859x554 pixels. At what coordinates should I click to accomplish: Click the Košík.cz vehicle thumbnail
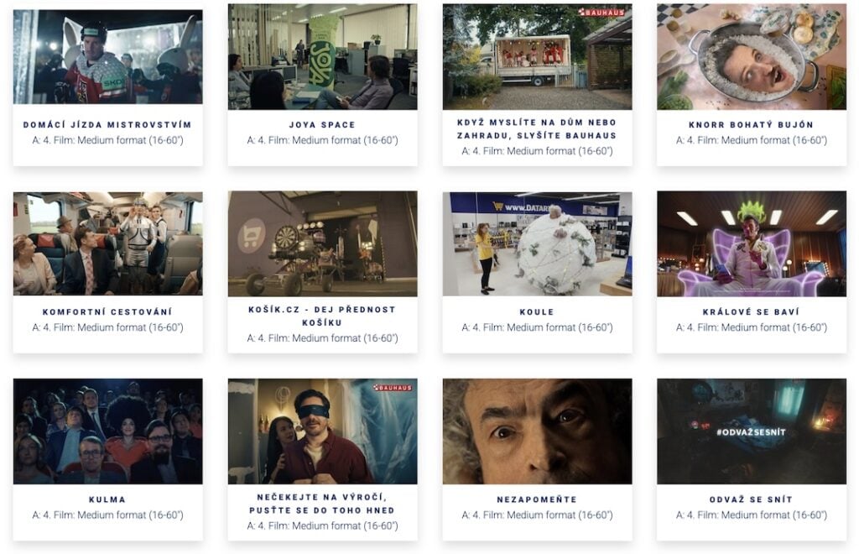(323, 244)
